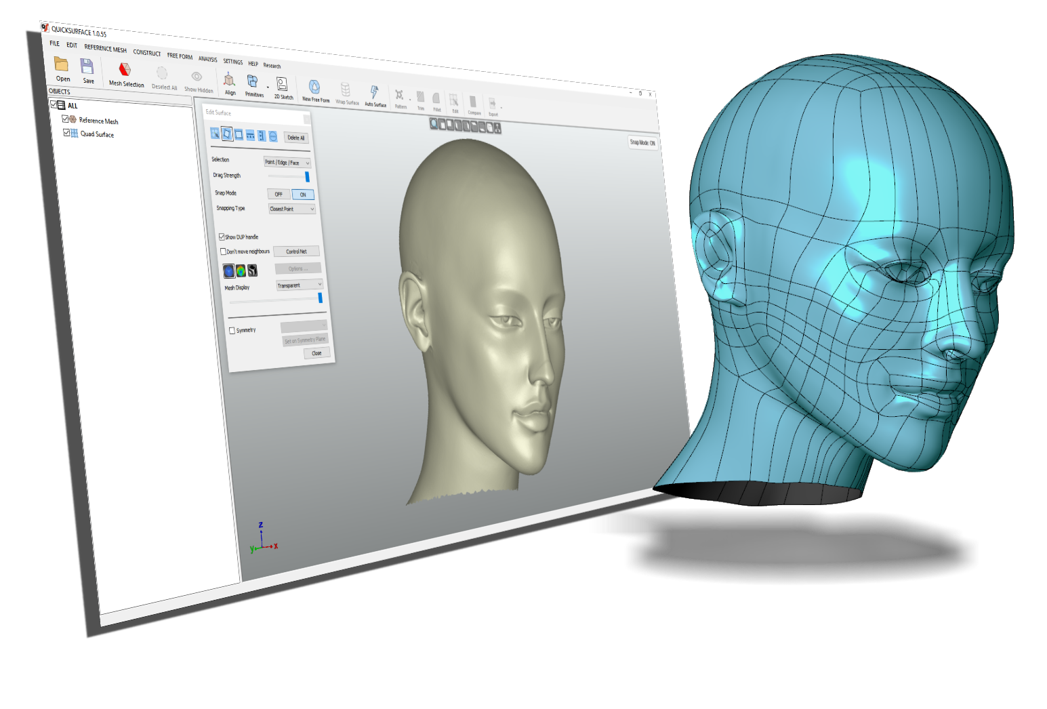Click the Close button in Edit Surface
The height and width of the screenshot is (709, 1047).
click(x=316, y=353)
